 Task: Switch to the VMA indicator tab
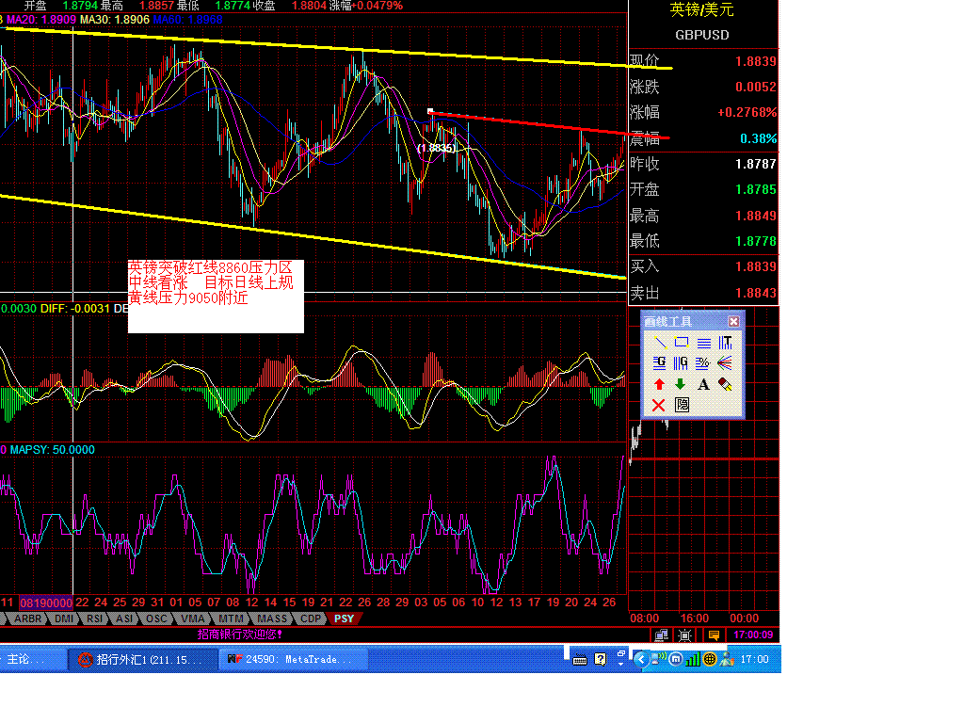tap(193, 619)
